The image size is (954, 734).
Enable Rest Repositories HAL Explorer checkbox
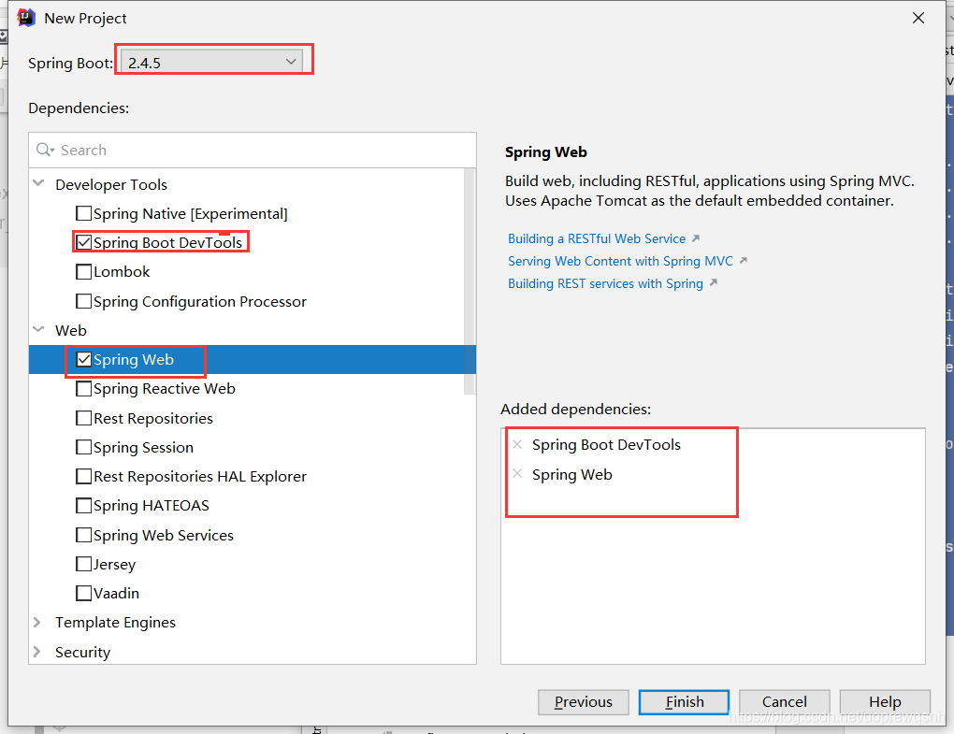pos(83,476)
